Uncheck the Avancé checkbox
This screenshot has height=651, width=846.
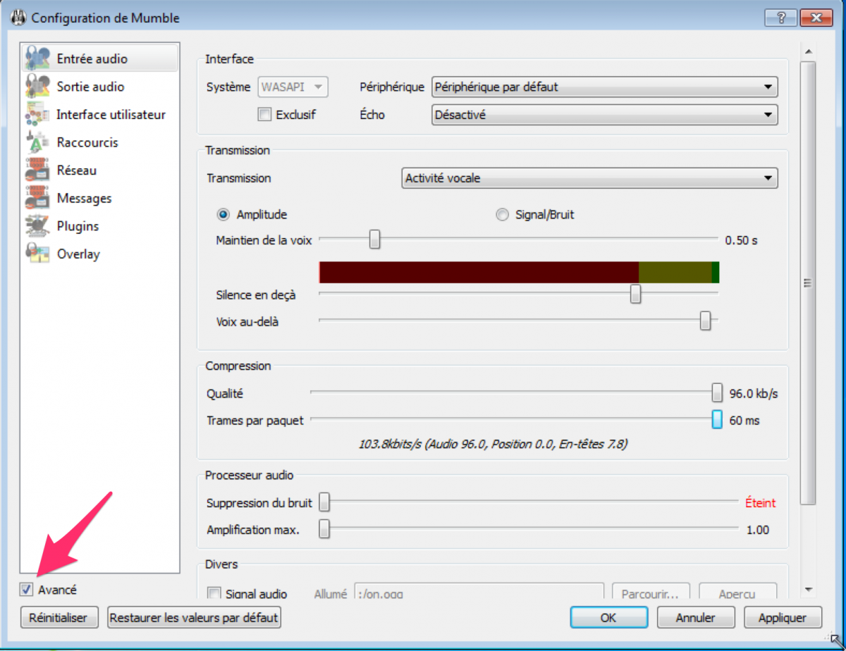[27, 590]
